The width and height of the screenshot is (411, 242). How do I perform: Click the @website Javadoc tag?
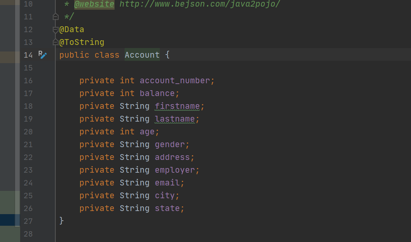click(x=94, y=4)
